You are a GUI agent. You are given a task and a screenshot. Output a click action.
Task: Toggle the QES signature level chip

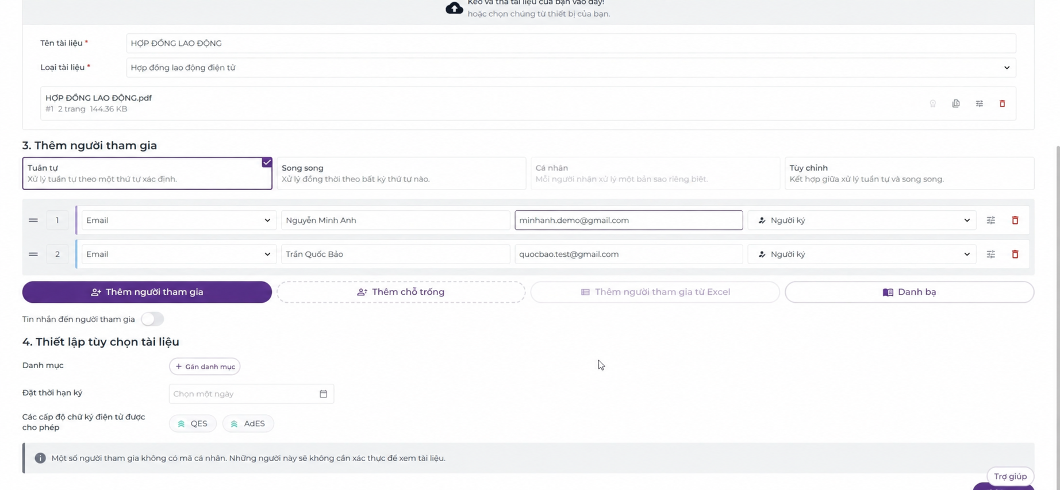tap(193, 423)
